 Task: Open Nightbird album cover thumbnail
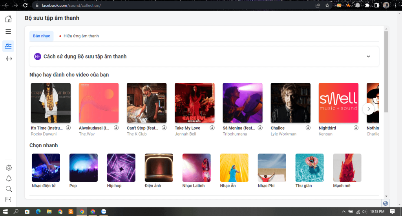(x=338, y=103)
